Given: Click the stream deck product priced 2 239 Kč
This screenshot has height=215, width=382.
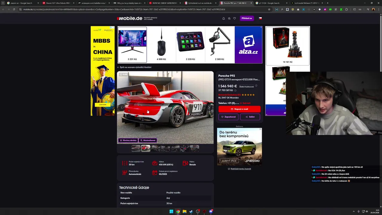Looking at the screenshot, I should click(x=190, y=45).
